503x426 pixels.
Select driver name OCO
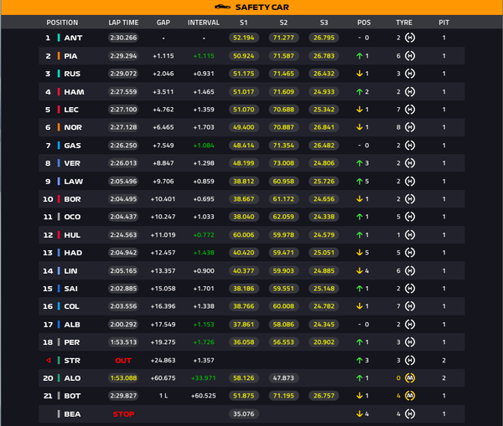coord(72,217)
